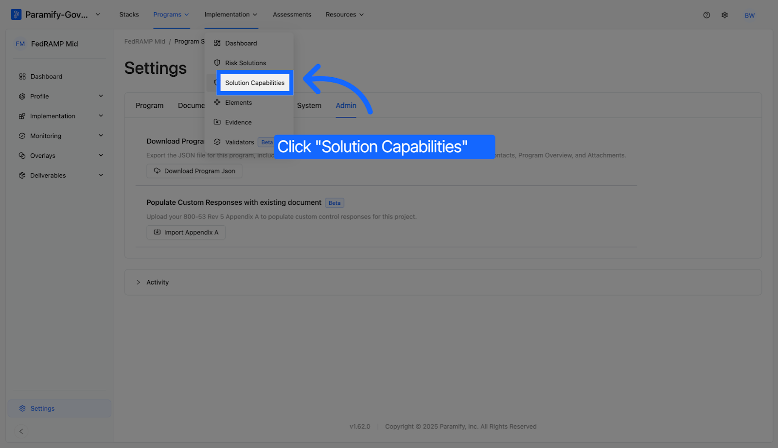Choose Evidence in the dropdown menu
The image size is (778, 448).
tap(238, 123)
